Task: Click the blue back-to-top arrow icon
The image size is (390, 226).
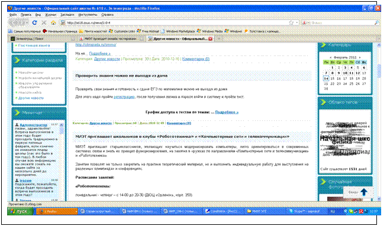Action: click(x=364, y=192)
